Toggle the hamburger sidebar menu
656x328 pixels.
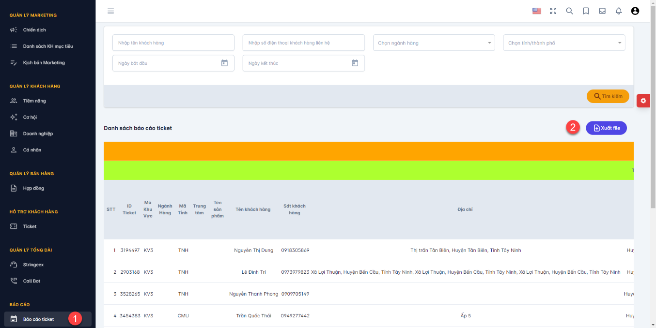(110, 11)
